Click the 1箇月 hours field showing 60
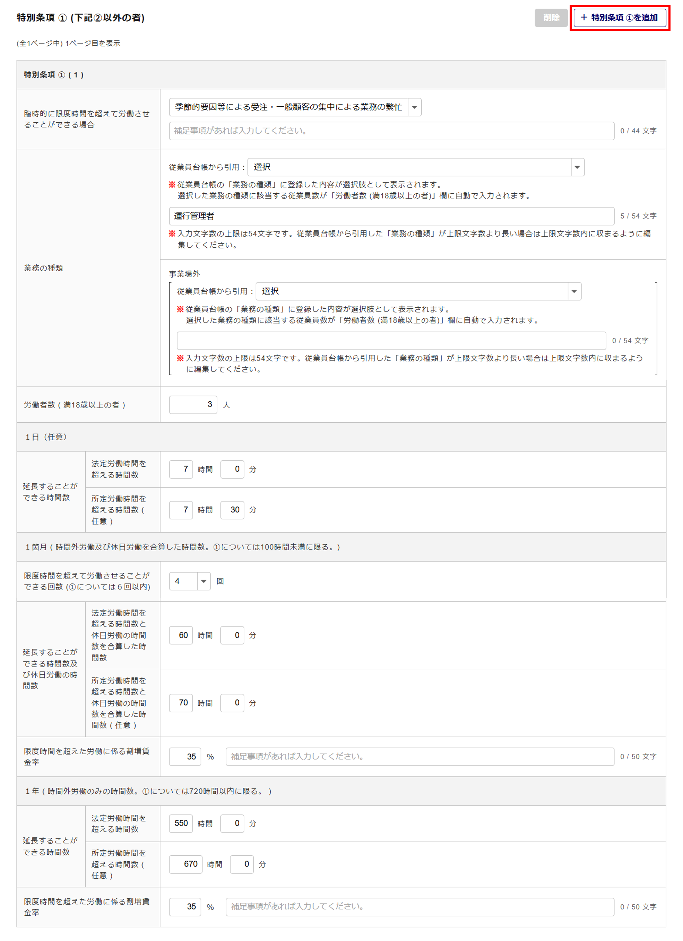The width and height of the screenshot is (683, 941). [x=181, y=635]
